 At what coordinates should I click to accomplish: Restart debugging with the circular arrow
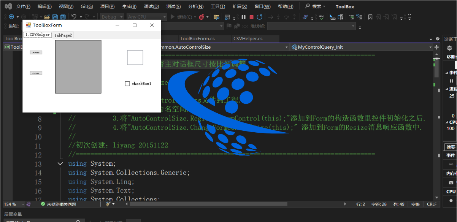[x=260, y=17]
